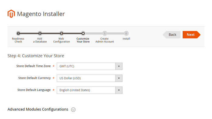The image size is (212, 119).
Task: Click the current Customize Your Store step marker
Action: click(x=83, y=33)
